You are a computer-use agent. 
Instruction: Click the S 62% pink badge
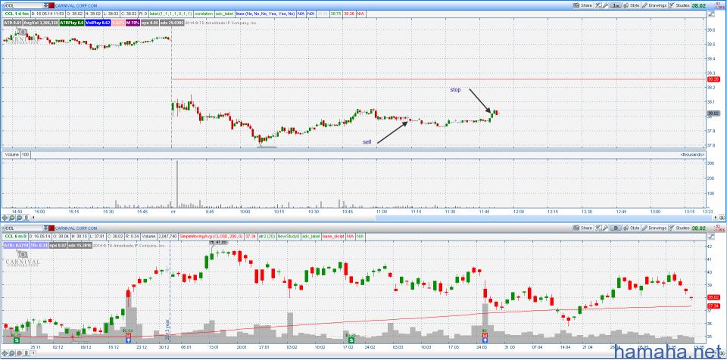click(x=118, y=23)
